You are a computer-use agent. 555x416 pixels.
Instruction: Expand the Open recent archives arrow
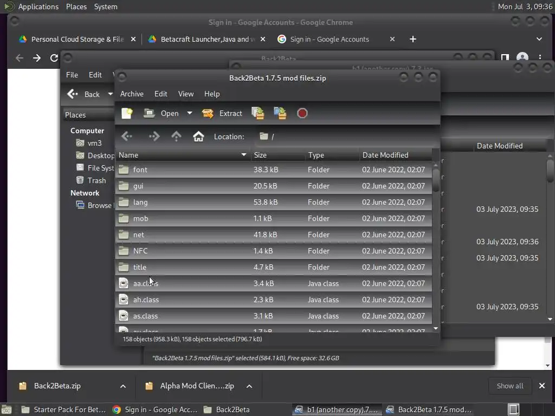coord(190,113)
